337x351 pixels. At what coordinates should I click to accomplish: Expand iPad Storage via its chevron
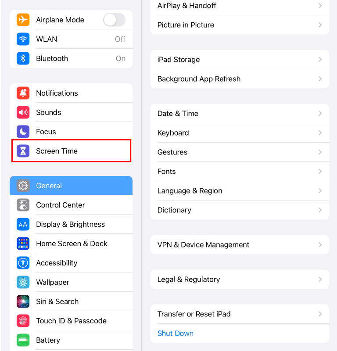coord(320,60)
